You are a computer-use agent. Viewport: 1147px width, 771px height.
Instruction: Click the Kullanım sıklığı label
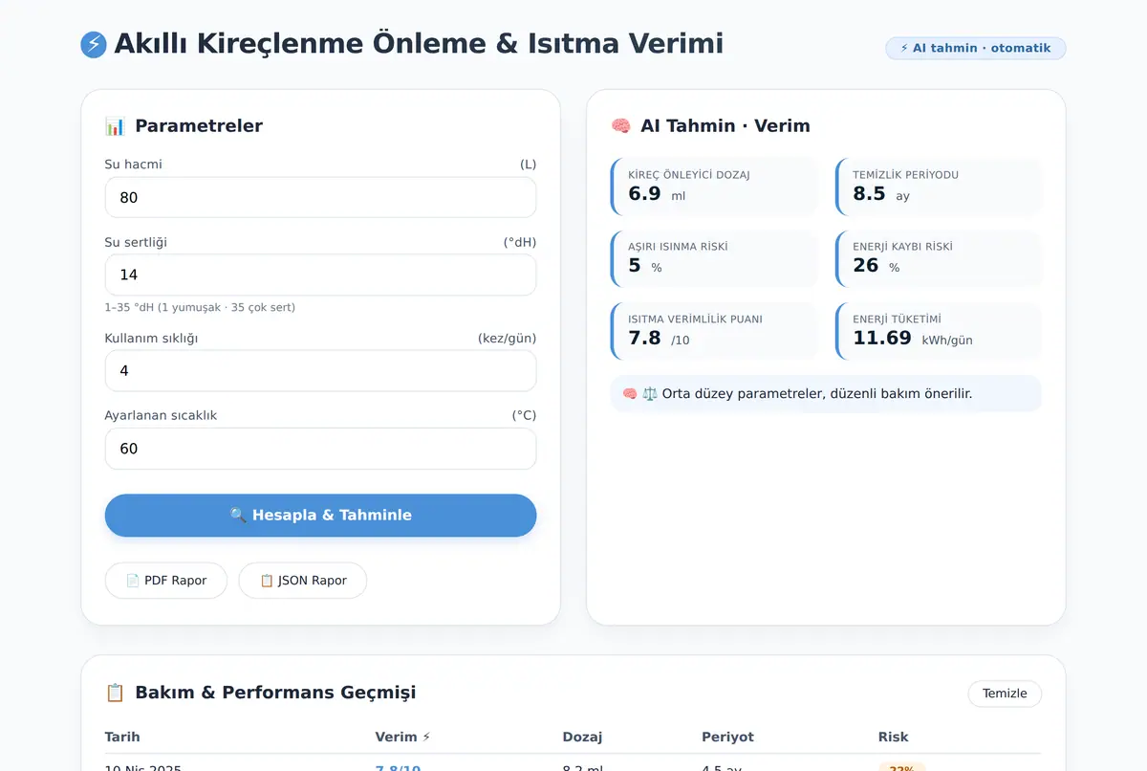(151, 338)
